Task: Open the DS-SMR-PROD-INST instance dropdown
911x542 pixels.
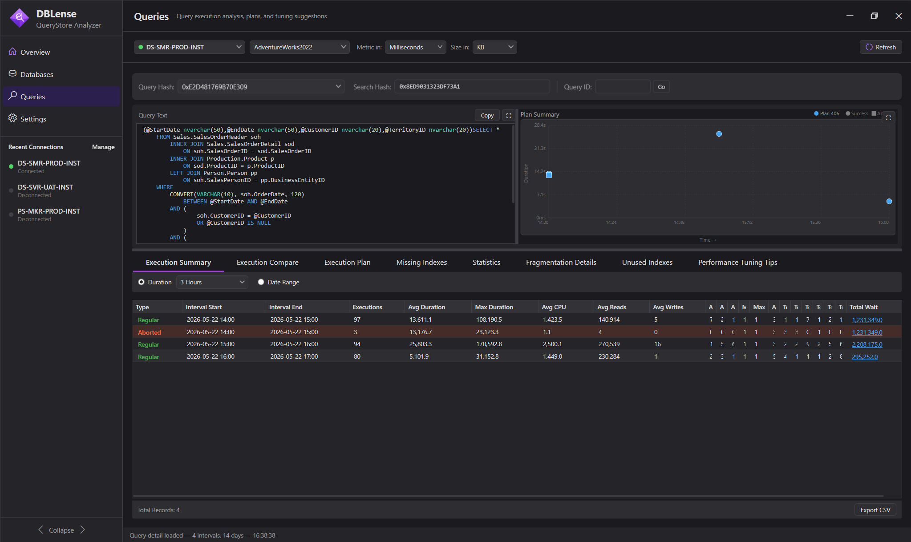Action: coord(189,47)
